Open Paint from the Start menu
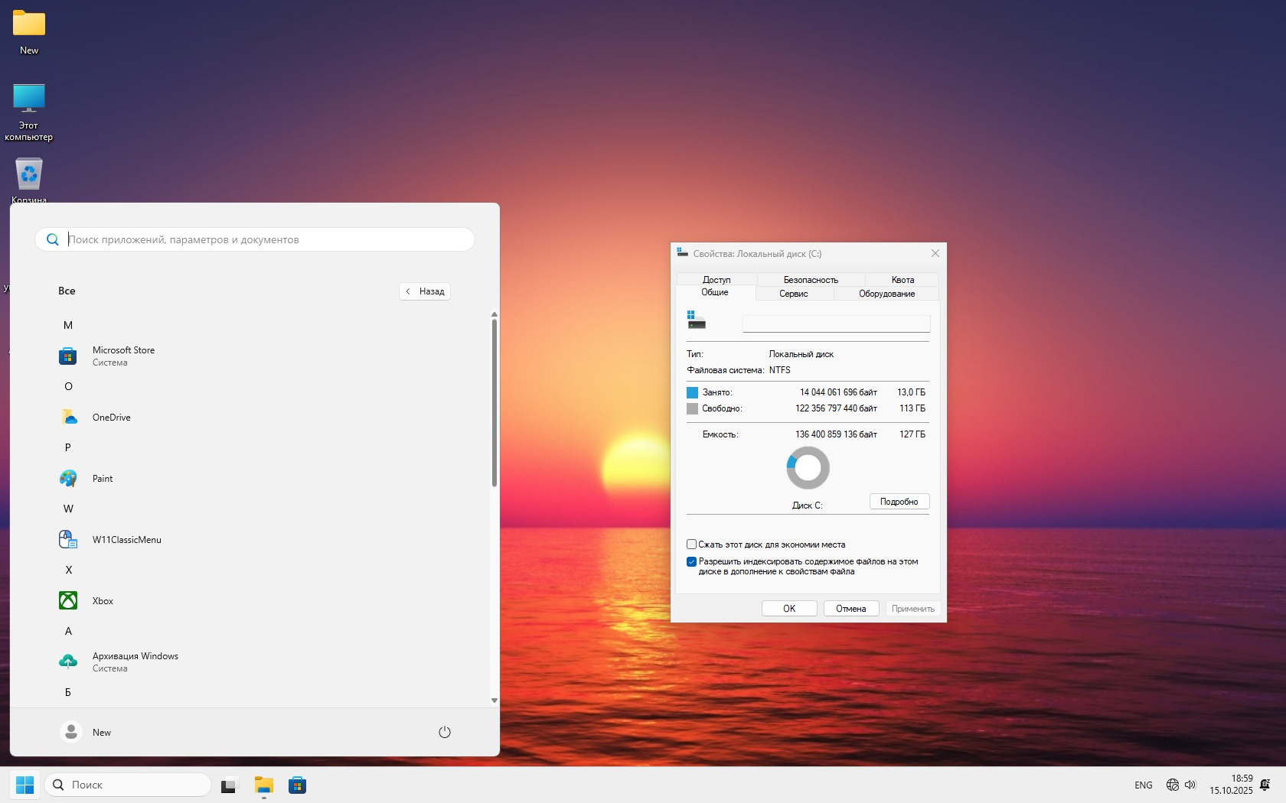 tap(102, 479)
